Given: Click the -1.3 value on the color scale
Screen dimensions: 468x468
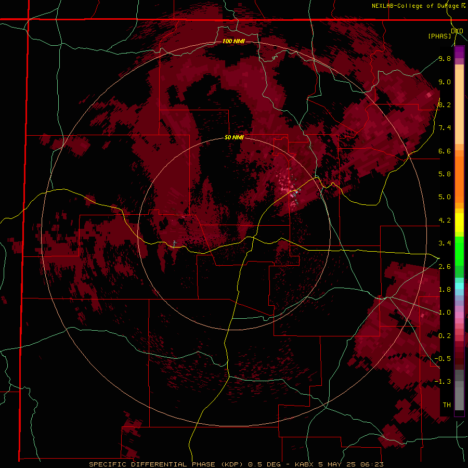Looking at the screenshot, I should click(443, 382).
